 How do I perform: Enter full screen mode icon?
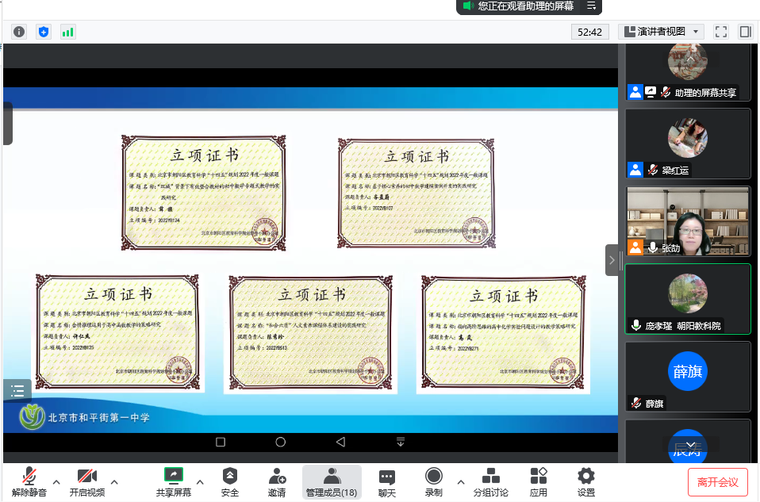(720, 32)
